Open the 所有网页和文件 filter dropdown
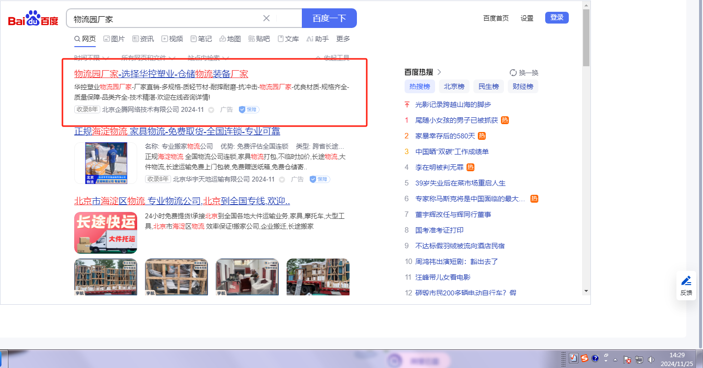Screen dimensions: 703x368 point(148,58)
